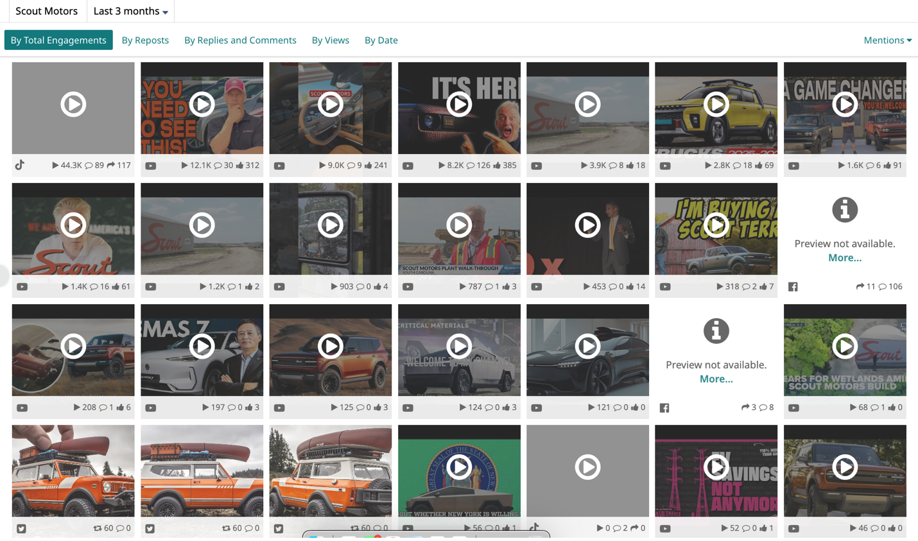Play the video with 453 views

(x=587, y=225)
